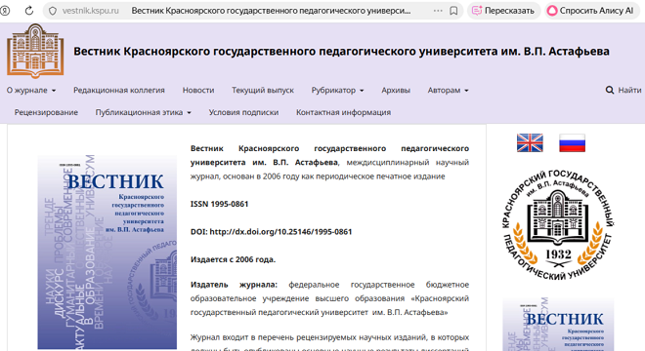
Task: Click the address bar showing vestnik.kspu.ru
Action: point(253,11)
